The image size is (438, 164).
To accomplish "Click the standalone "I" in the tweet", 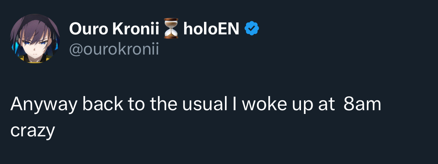I will 235,104.
